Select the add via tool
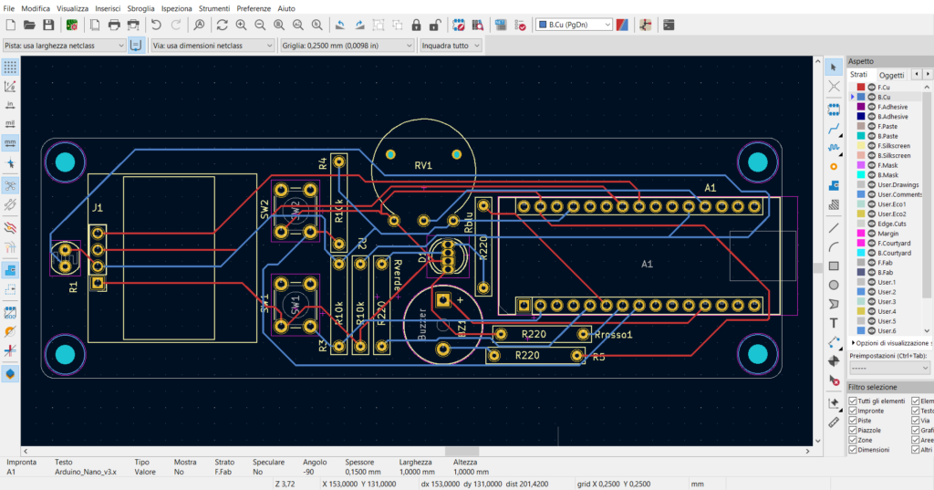The height and width of the screenshot is (490, 934). pos(834,166)
